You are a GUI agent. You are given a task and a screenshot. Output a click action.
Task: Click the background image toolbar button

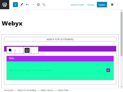coord(27,50)
